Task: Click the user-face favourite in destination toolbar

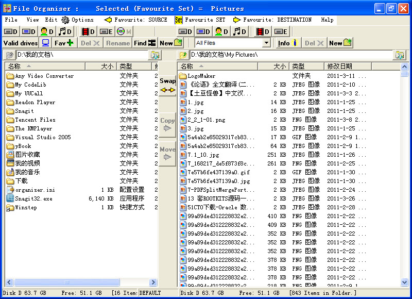Action: 221,31
